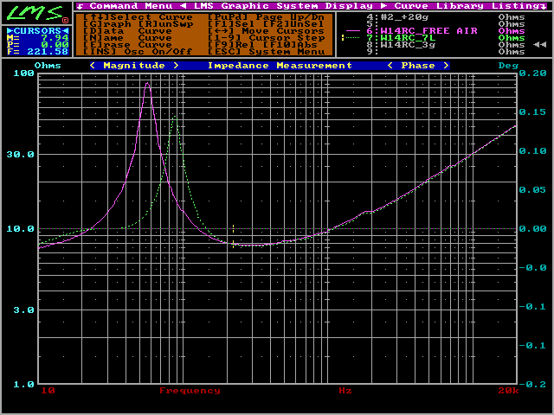
Task: Select curve entry 4 #2_+20g
Action: coord(445,17)
